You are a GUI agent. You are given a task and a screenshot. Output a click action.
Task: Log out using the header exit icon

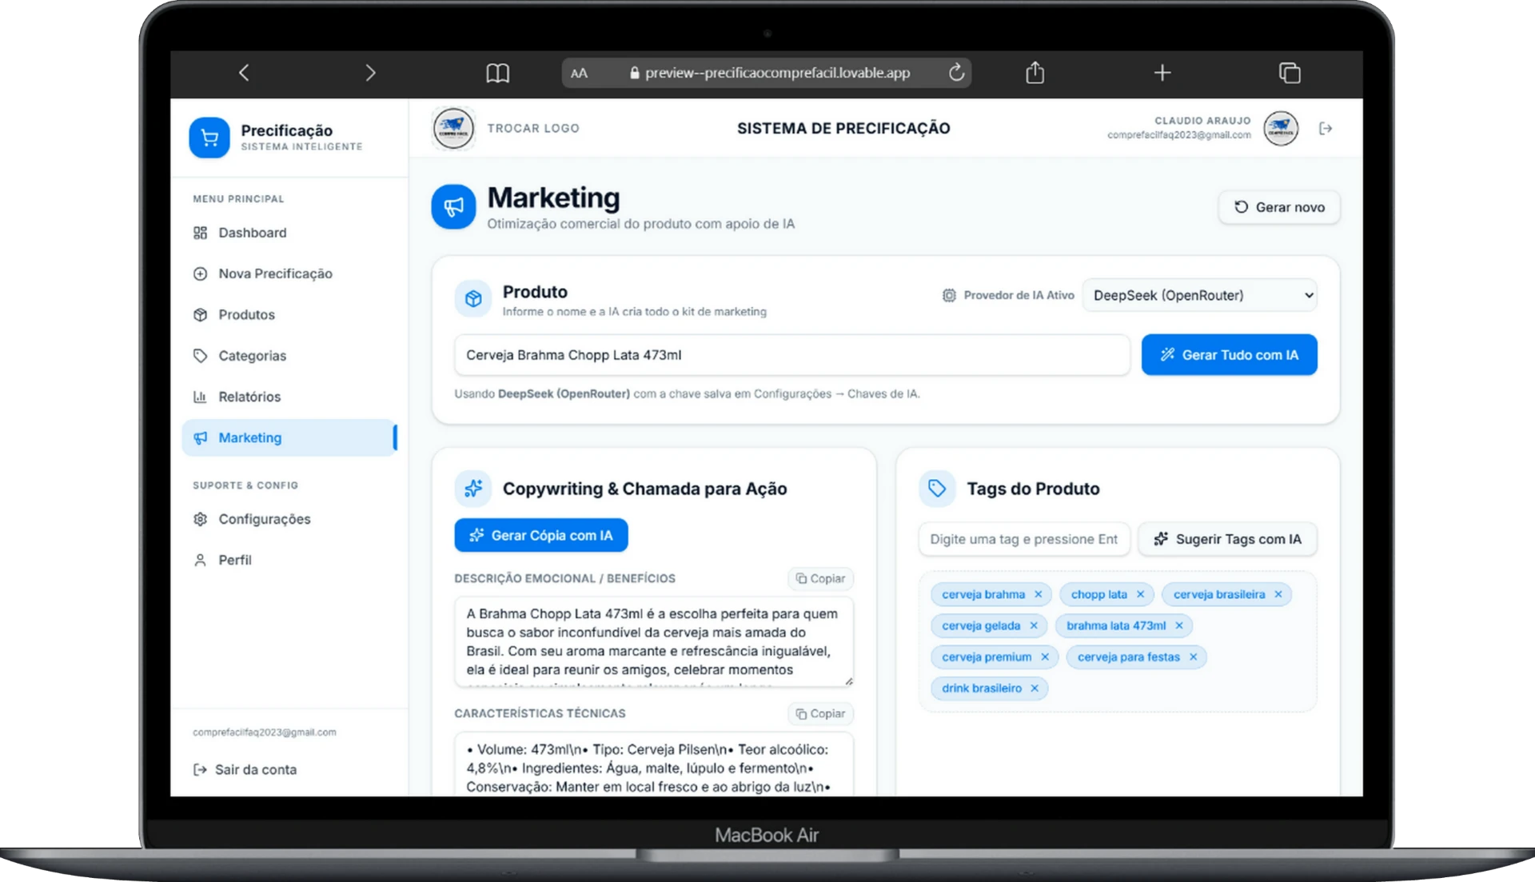(x=1326, y=128)
